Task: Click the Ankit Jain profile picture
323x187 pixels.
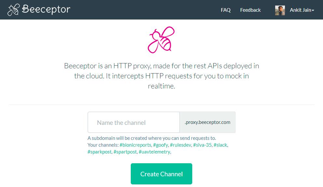Action: pyautogui.click(x=280, y=10)
